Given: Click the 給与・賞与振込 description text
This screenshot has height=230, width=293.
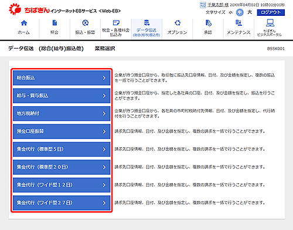Looking at the screenshot, I should [x=195, y=96].
